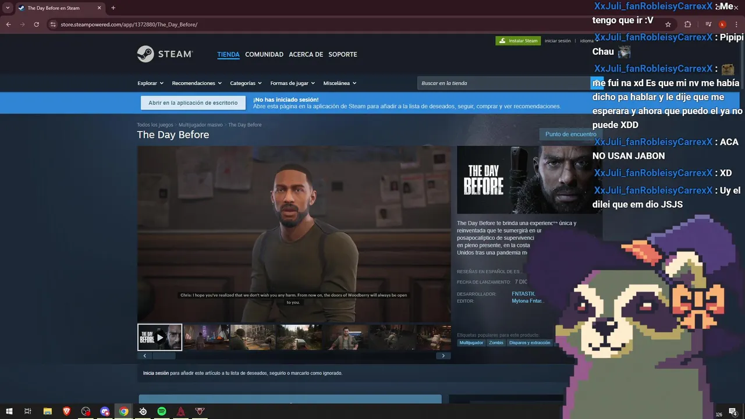Open the COMUNIDAD menu item
Image resolution: width=745 pixels, height=419 pixels.
(x=264, y=54)
